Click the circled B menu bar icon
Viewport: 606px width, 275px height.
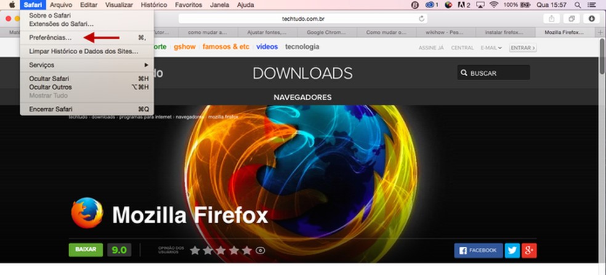point(414,5)
